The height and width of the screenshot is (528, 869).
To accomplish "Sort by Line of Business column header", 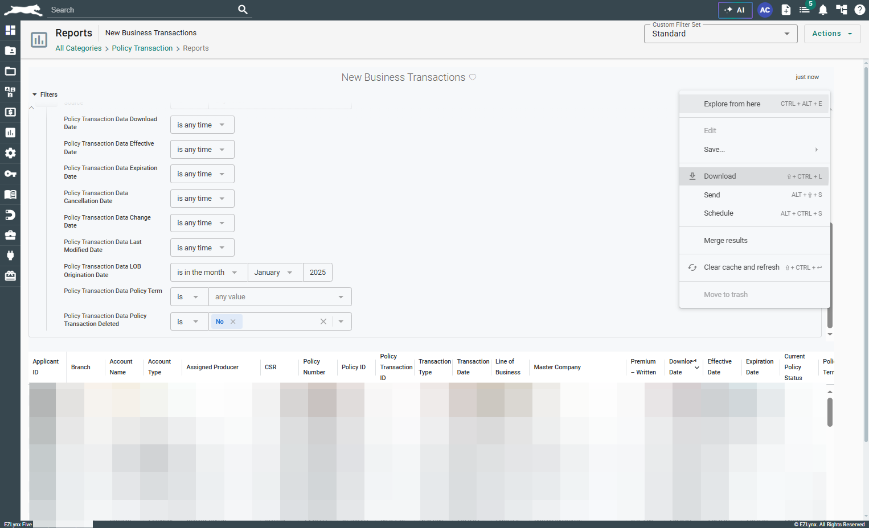I will (508, 367).
